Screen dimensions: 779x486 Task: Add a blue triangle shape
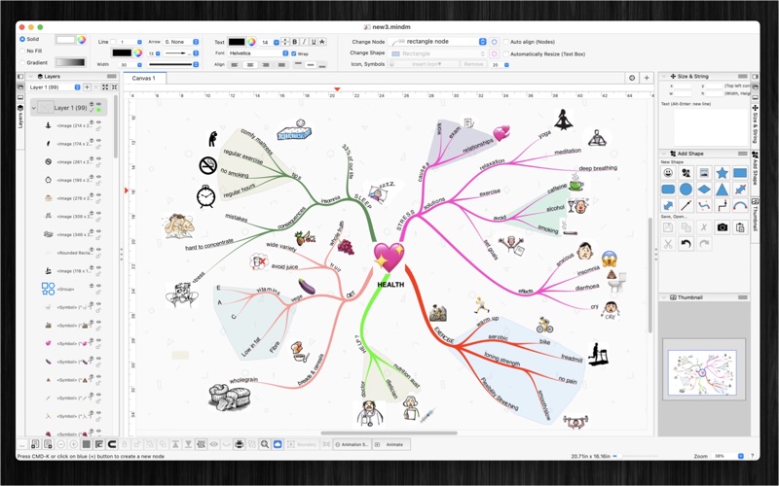(x=722, y=190)
